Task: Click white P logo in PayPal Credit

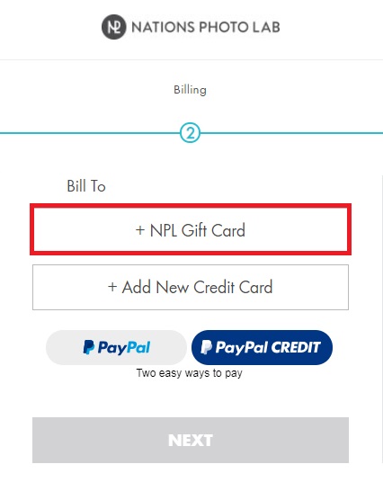Action: click(x=207, y=347)
